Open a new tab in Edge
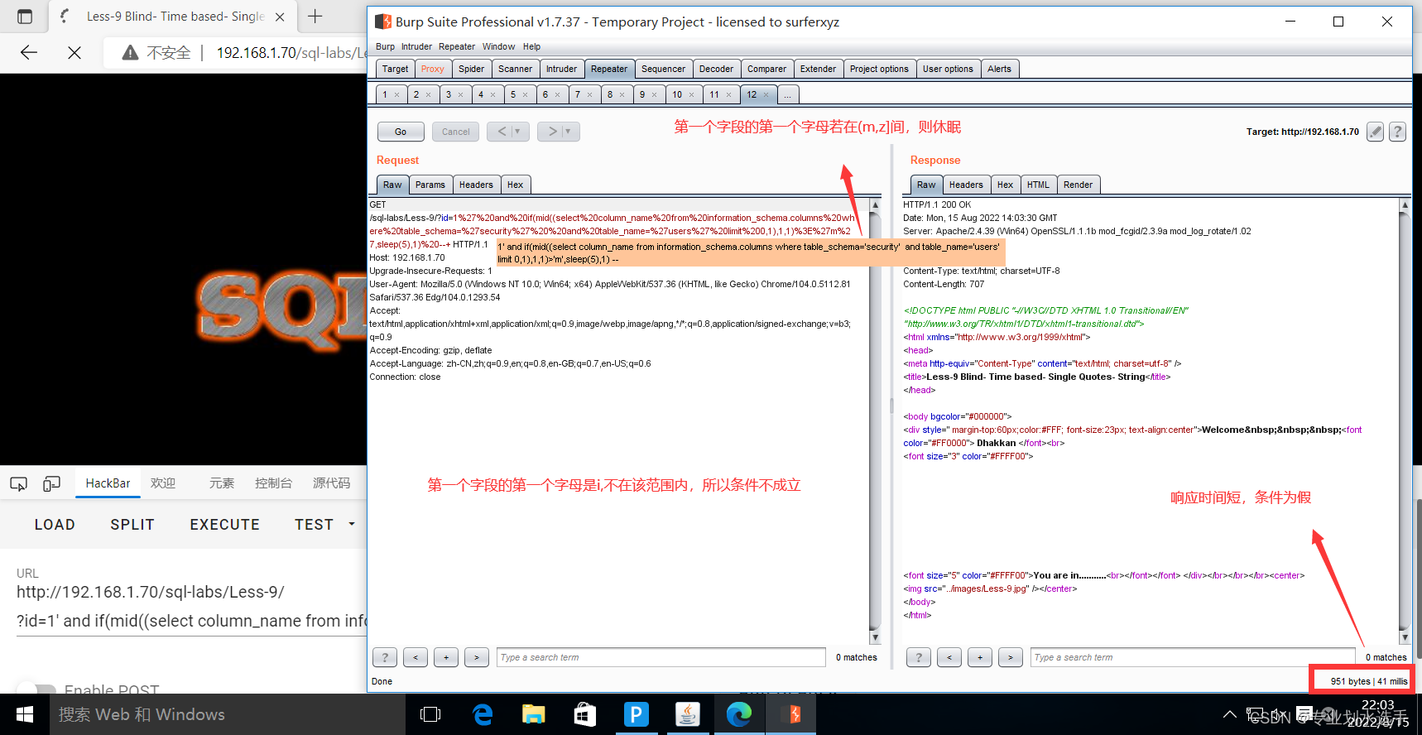The height and width of the screenshot is (735, 1422). pos(315,17)
